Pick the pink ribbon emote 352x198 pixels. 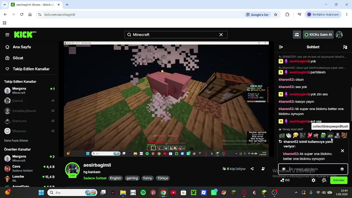coord(310,135)
